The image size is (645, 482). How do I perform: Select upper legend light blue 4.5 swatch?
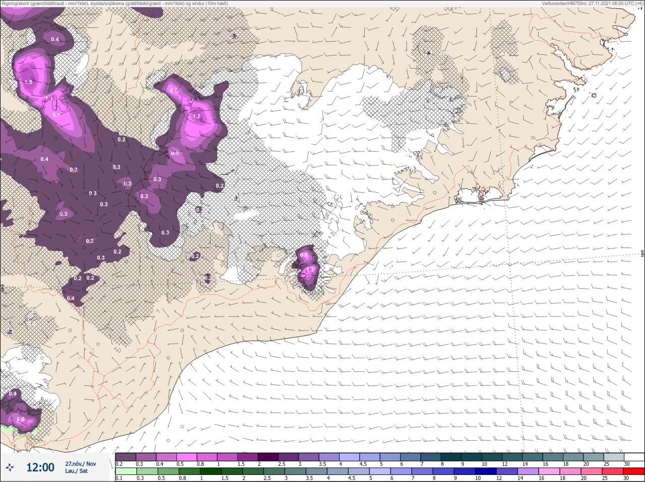pos(370,457)
